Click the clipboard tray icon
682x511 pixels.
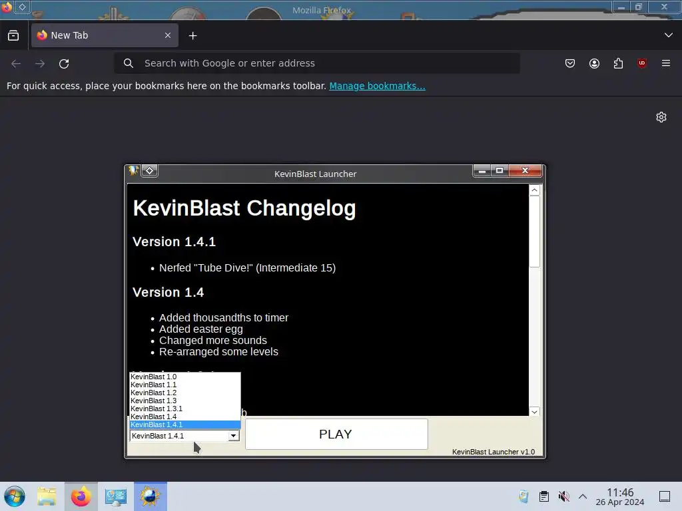543,496
